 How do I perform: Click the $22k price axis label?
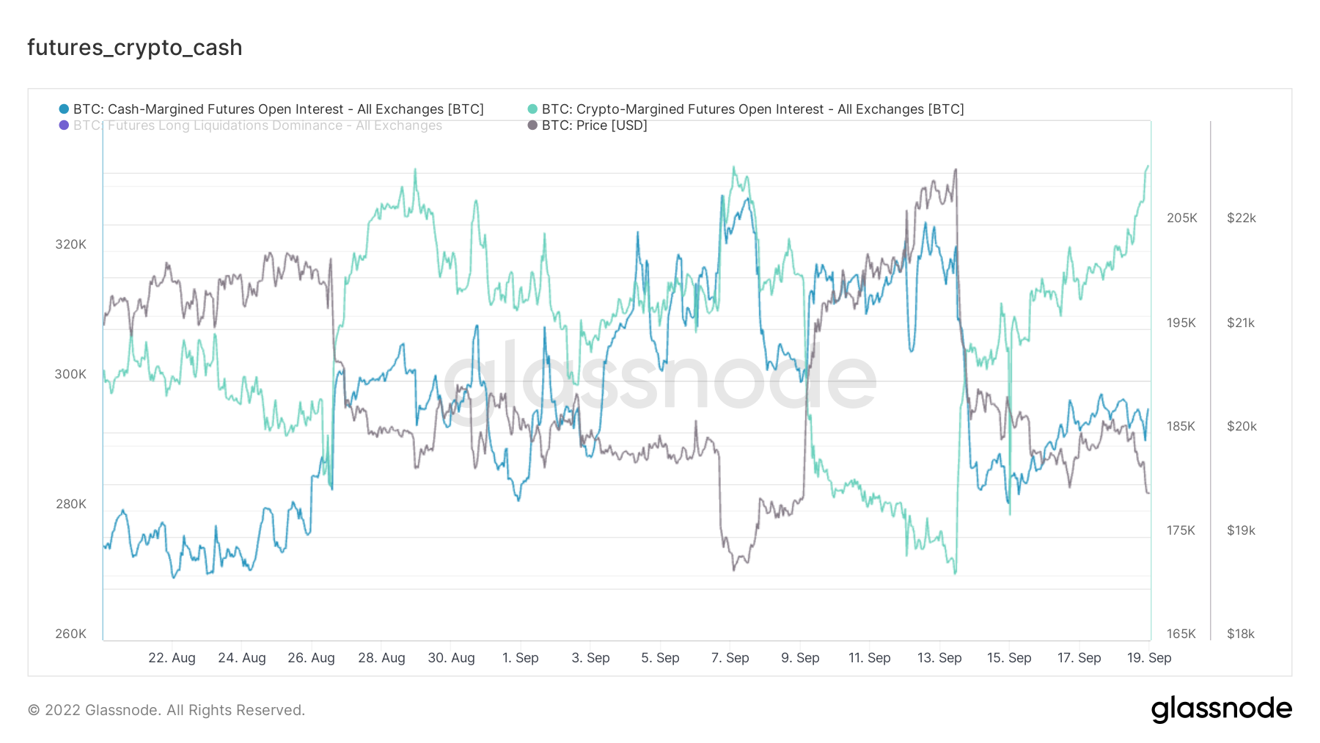[1241, 218]
